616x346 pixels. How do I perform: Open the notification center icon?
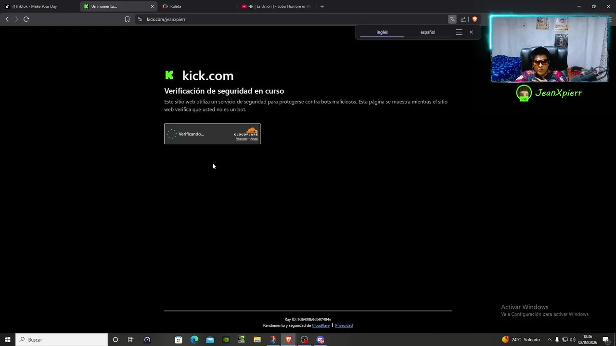(x=606, y=340)
